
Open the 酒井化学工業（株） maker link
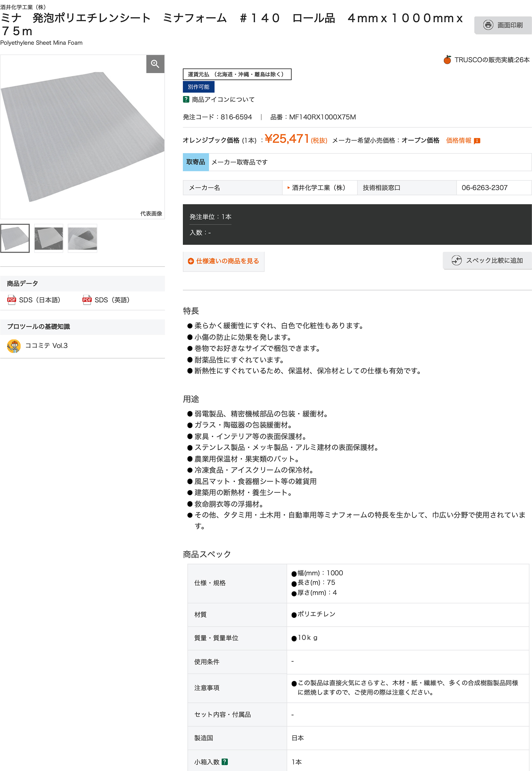tap(318, 187)
